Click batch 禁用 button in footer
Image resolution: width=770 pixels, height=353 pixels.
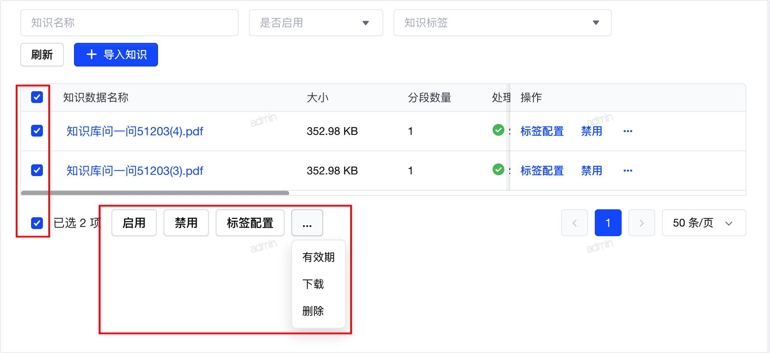click(186, 223)
